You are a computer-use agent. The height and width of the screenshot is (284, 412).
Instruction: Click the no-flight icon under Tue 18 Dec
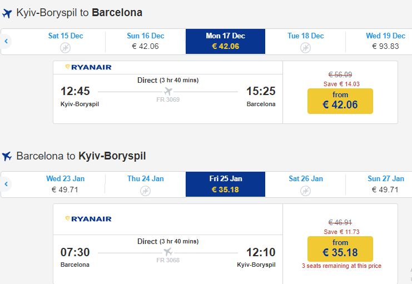(305, 47)
